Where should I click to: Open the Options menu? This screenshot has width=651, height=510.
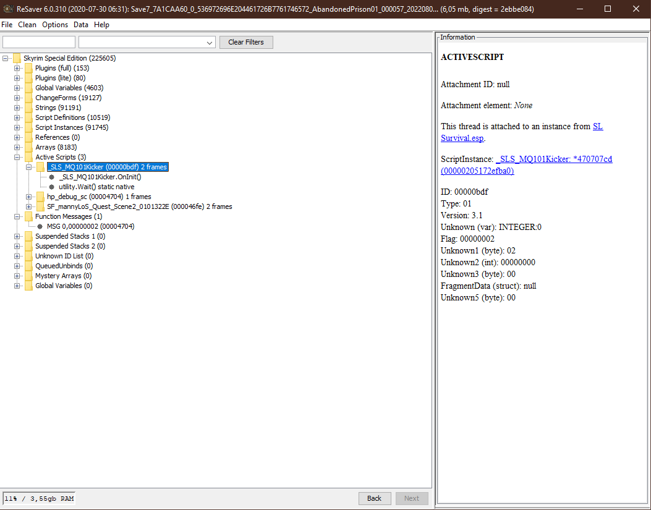(x=55, y=25)
